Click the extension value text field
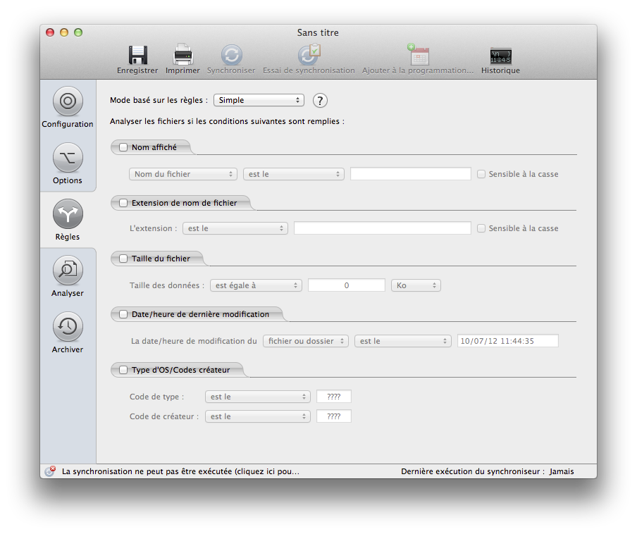Image resolution: width=637 pixels, height=534 pixels. tap(383, 228)
